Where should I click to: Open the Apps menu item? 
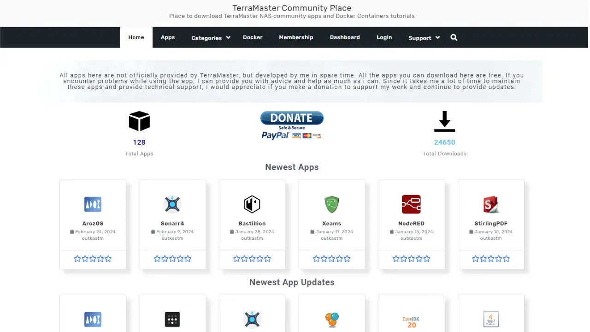tap(168, 37)
